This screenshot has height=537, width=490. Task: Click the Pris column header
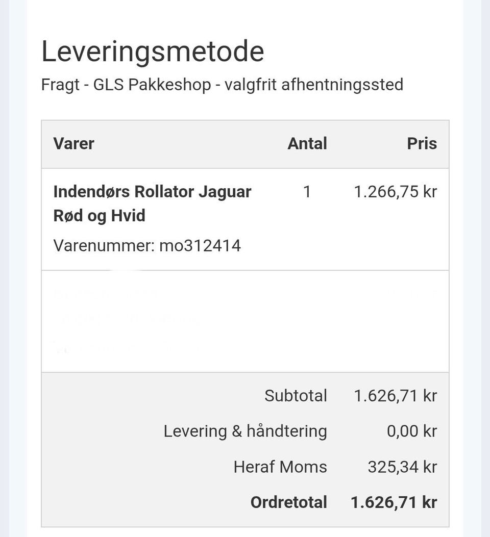pyautogui.click(x=422, y=143)
